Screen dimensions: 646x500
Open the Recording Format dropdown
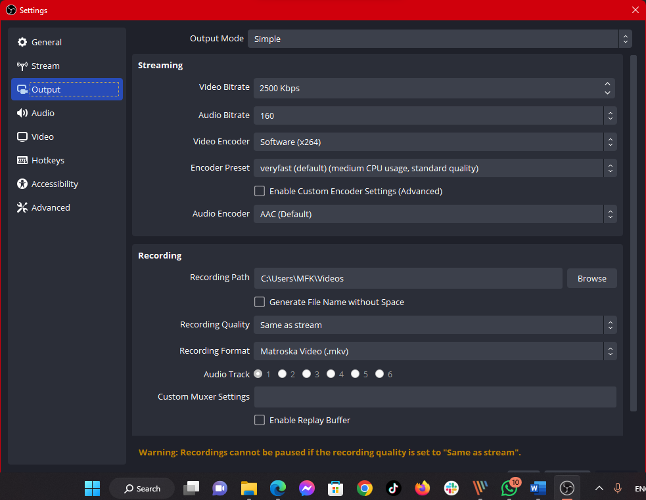coord(434,351)
